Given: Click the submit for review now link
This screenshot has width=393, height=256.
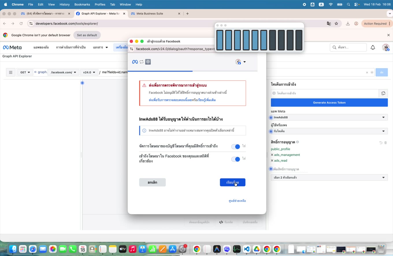Looking at the screenshot, I should (x=170, y=100).
